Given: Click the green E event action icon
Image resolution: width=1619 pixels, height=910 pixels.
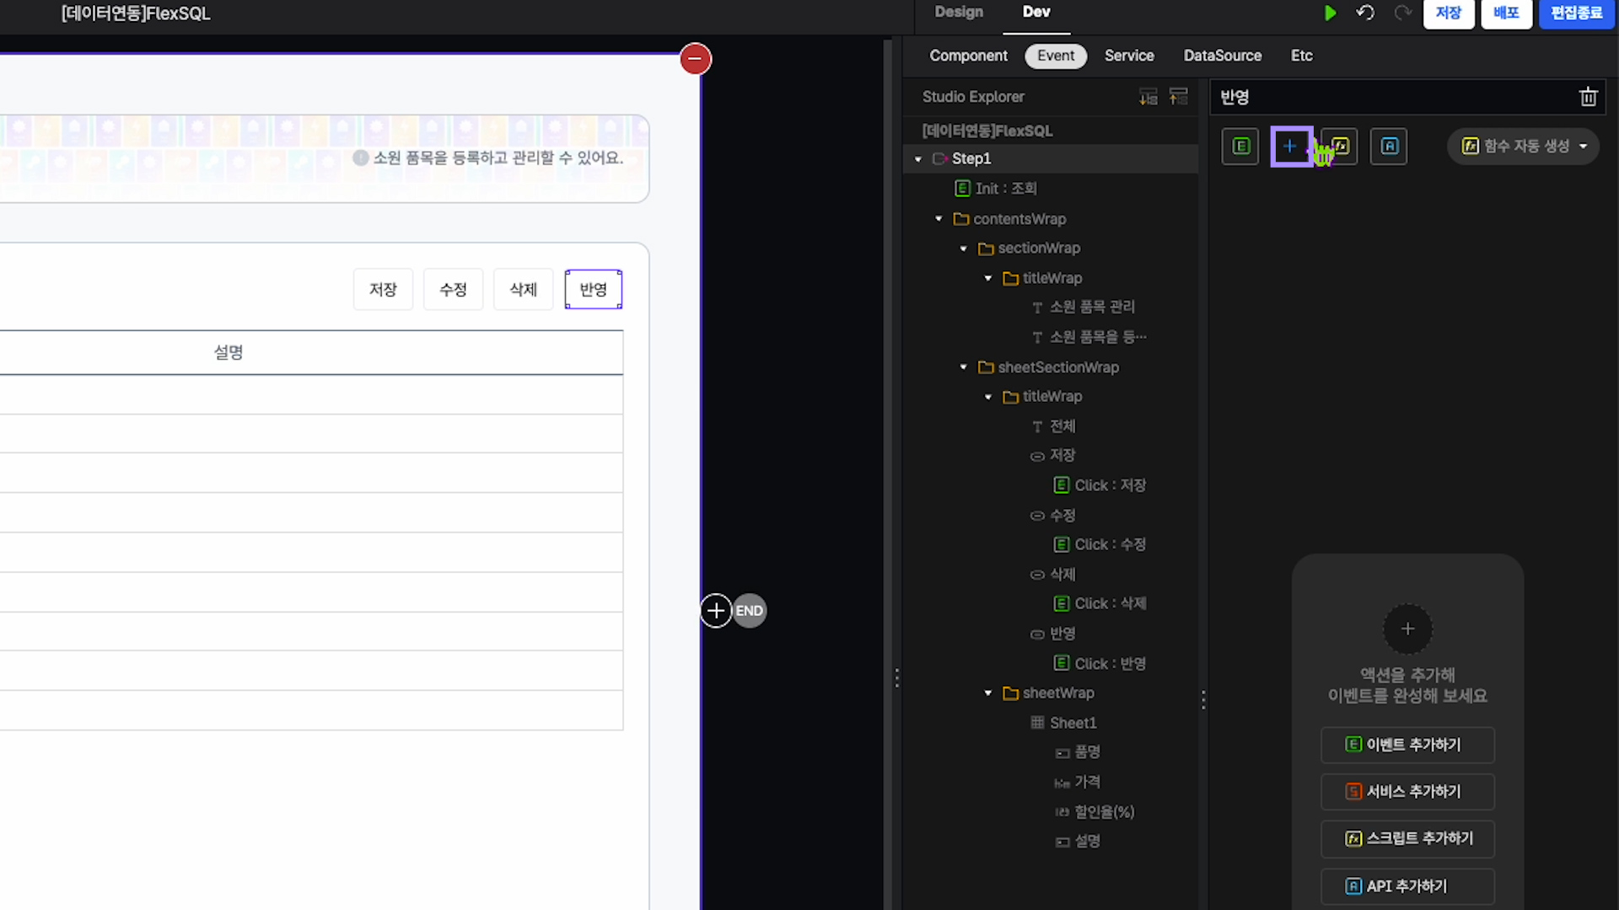Looking at the screenshot, I should tap(1240, 147).
